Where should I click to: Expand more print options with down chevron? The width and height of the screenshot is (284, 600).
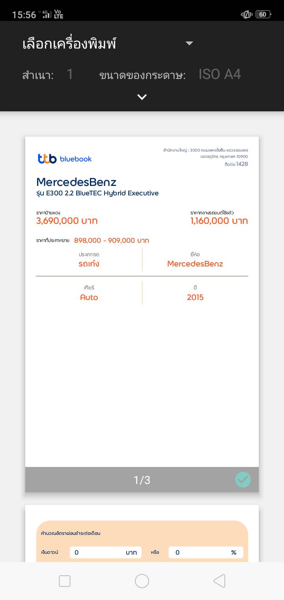(x=142, y=97)
